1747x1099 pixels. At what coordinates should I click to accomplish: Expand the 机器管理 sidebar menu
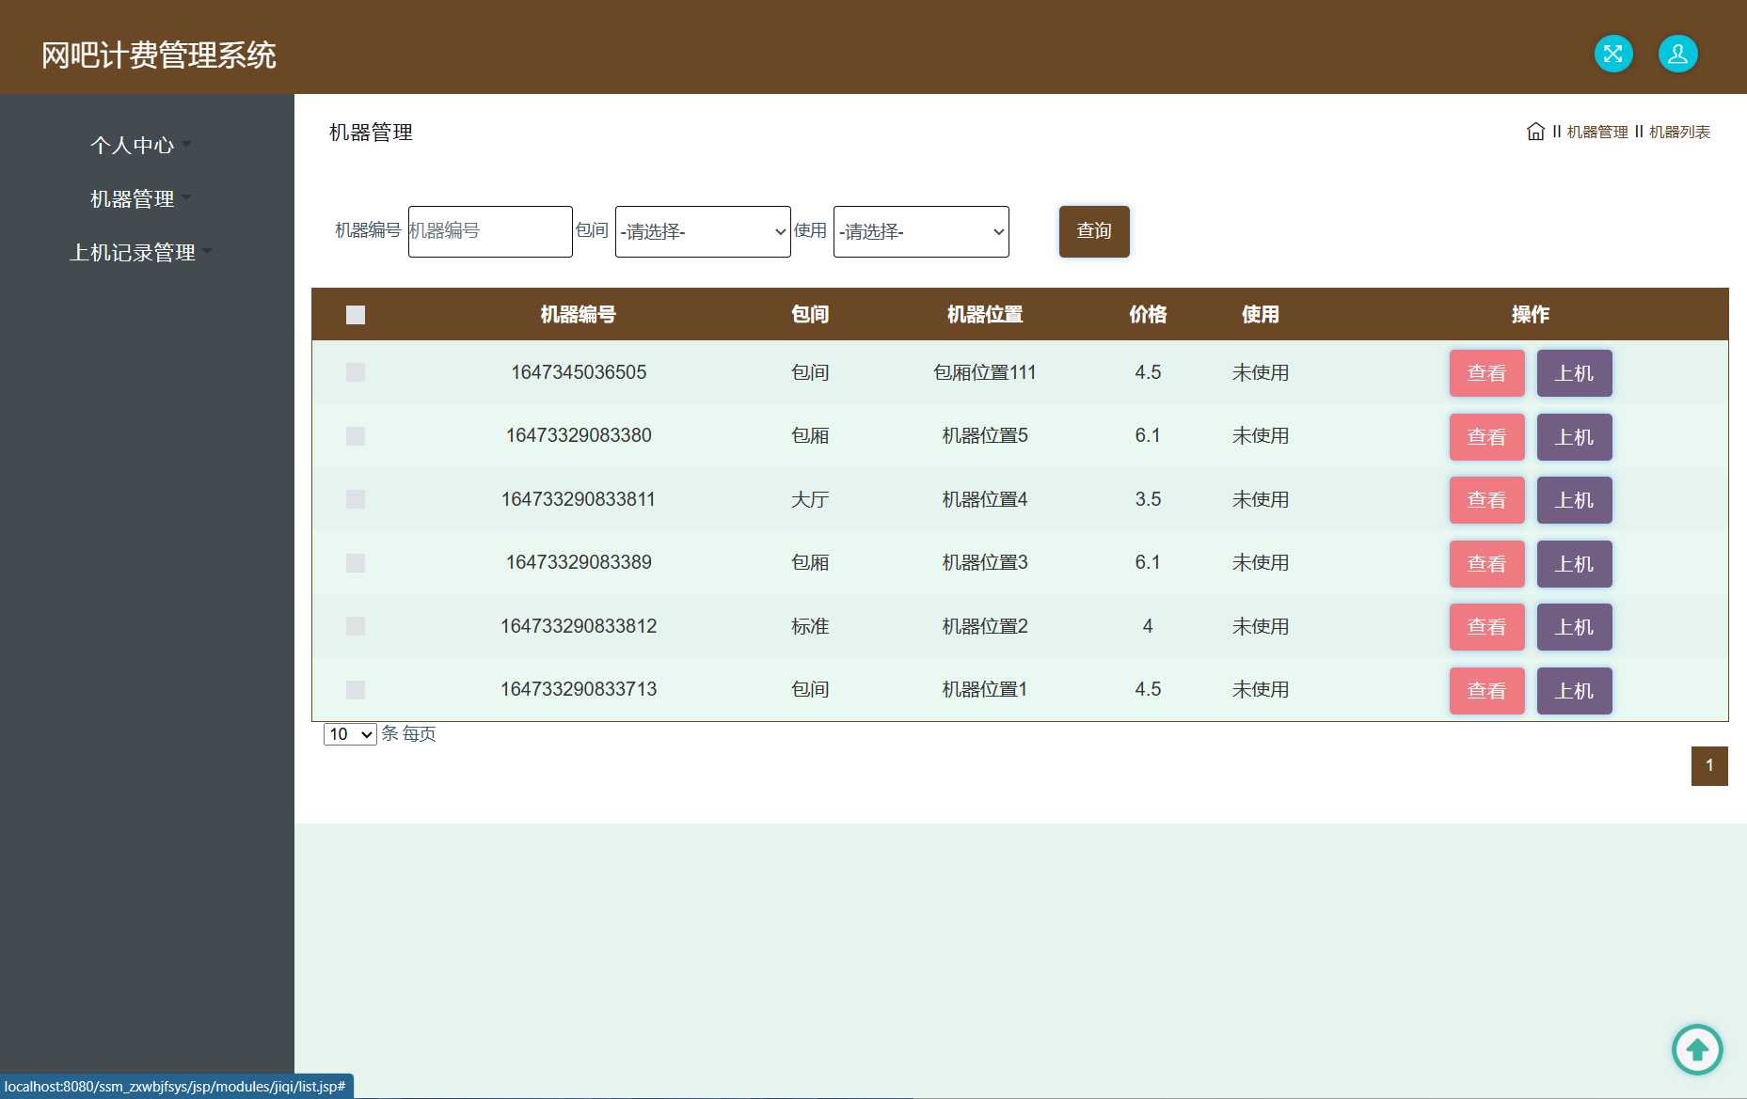pyautogui.click(x=133, y=198)
